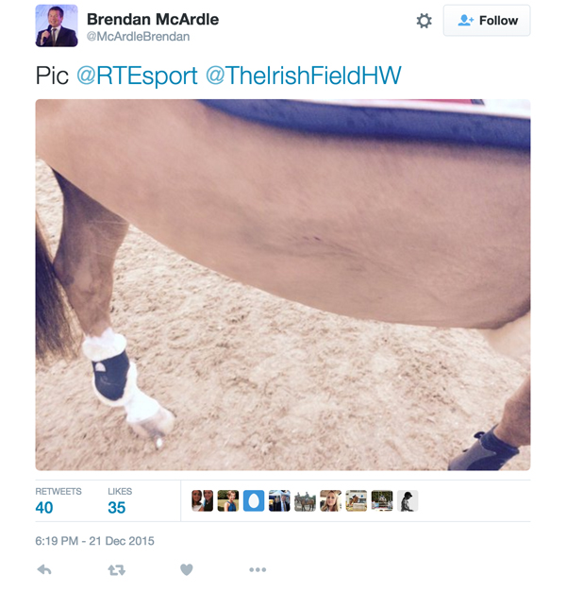This screenshot has width=566, height=591.
Task: Open the first liker avatar with two women
Action: [202, 500]
